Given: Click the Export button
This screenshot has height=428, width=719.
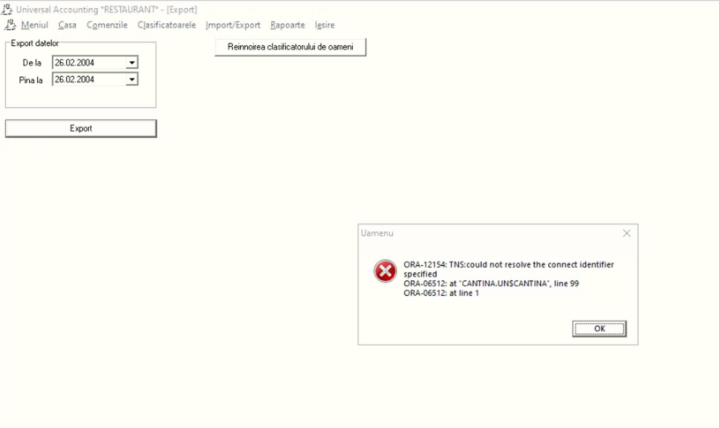Looking at the screenshot, I should (x=81, y=129).
